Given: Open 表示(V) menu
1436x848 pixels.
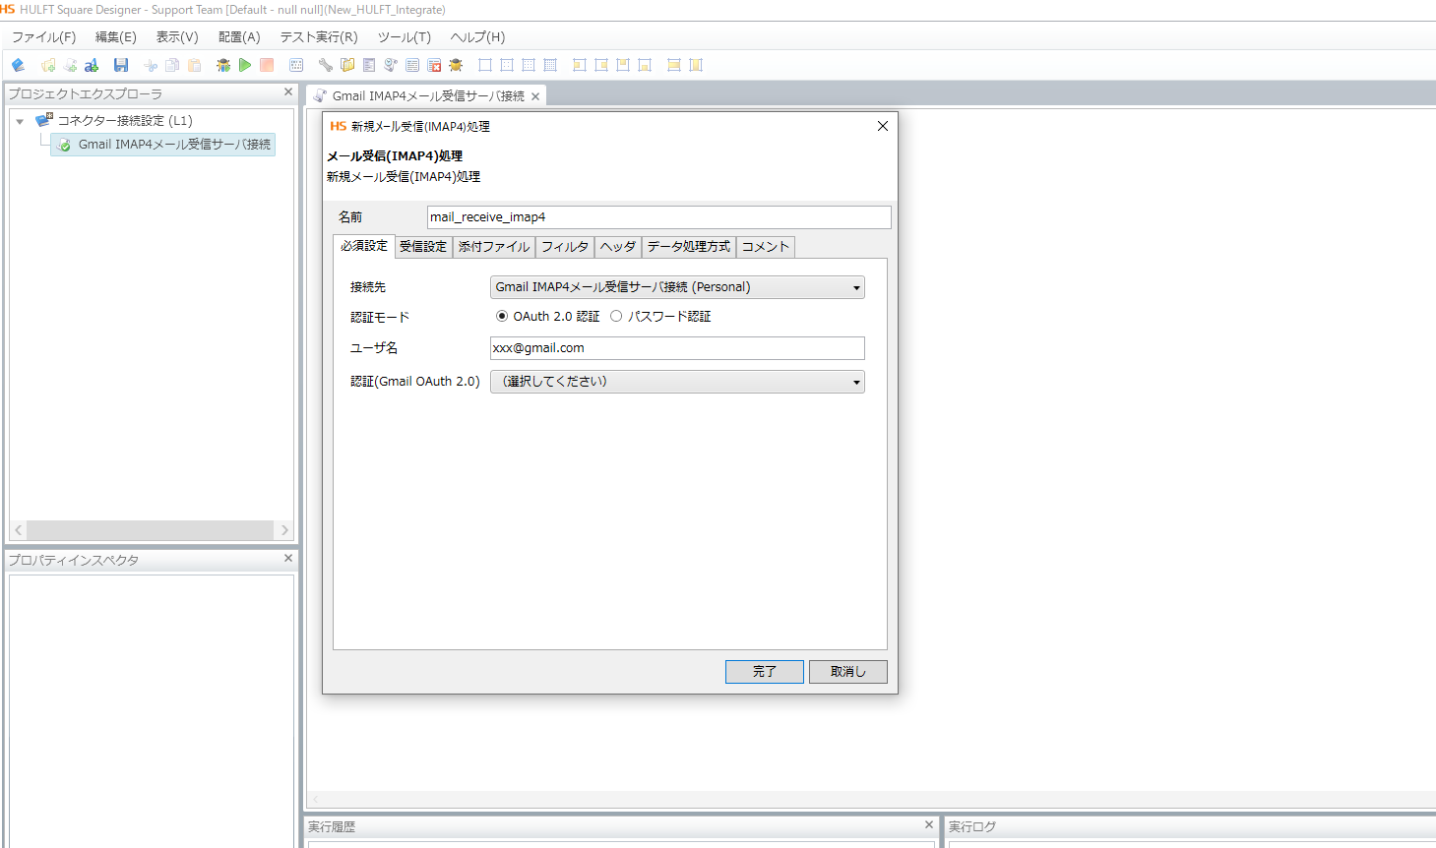Looking at the screenshot, I should coord(177,37).
